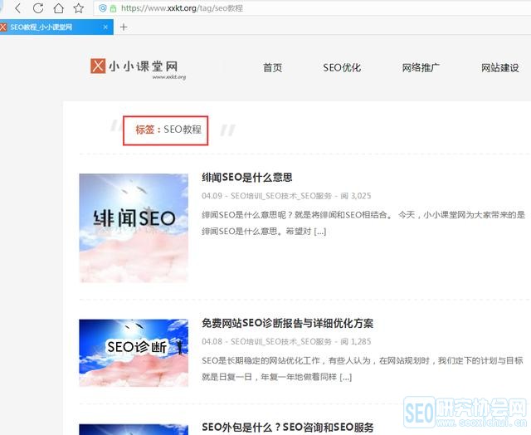This screenshot has width=531, height=435.
Task: Open category link next to date 04.08
Action: pyautogui.click(x=280, y=341)
